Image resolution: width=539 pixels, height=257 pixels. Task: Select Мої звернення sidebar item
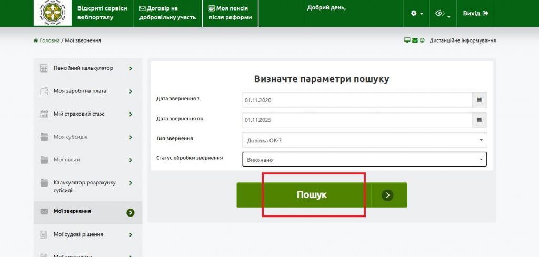point(88,212)
